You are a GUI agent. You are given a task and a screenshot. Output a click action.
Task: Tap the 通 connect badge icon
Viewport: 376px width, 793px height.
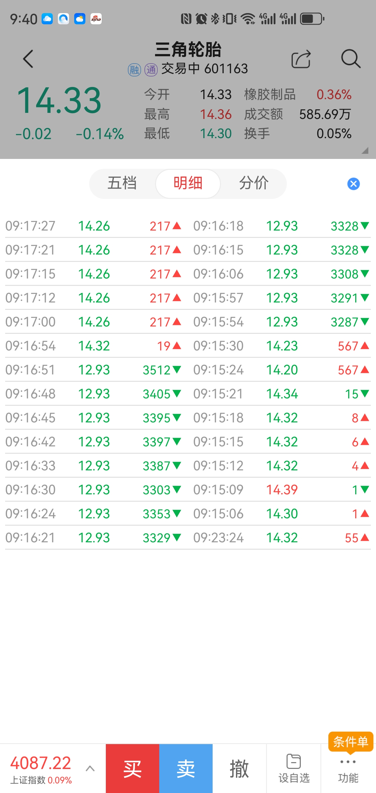[x=151, y=69]
